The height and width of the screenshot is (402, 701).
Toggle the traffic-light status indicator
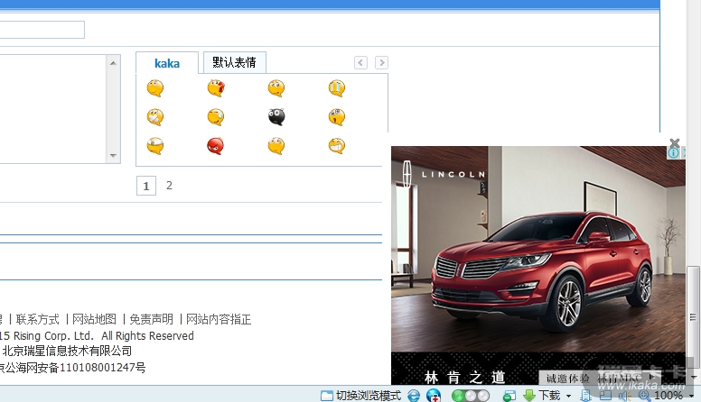pos(471,396)
